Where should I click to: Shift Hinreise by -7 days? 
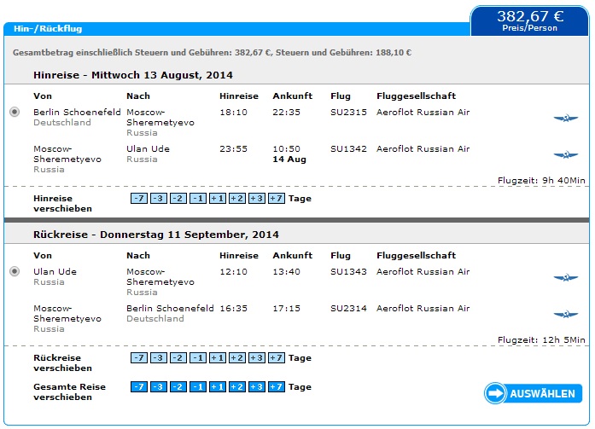click(x=139, y=198)
